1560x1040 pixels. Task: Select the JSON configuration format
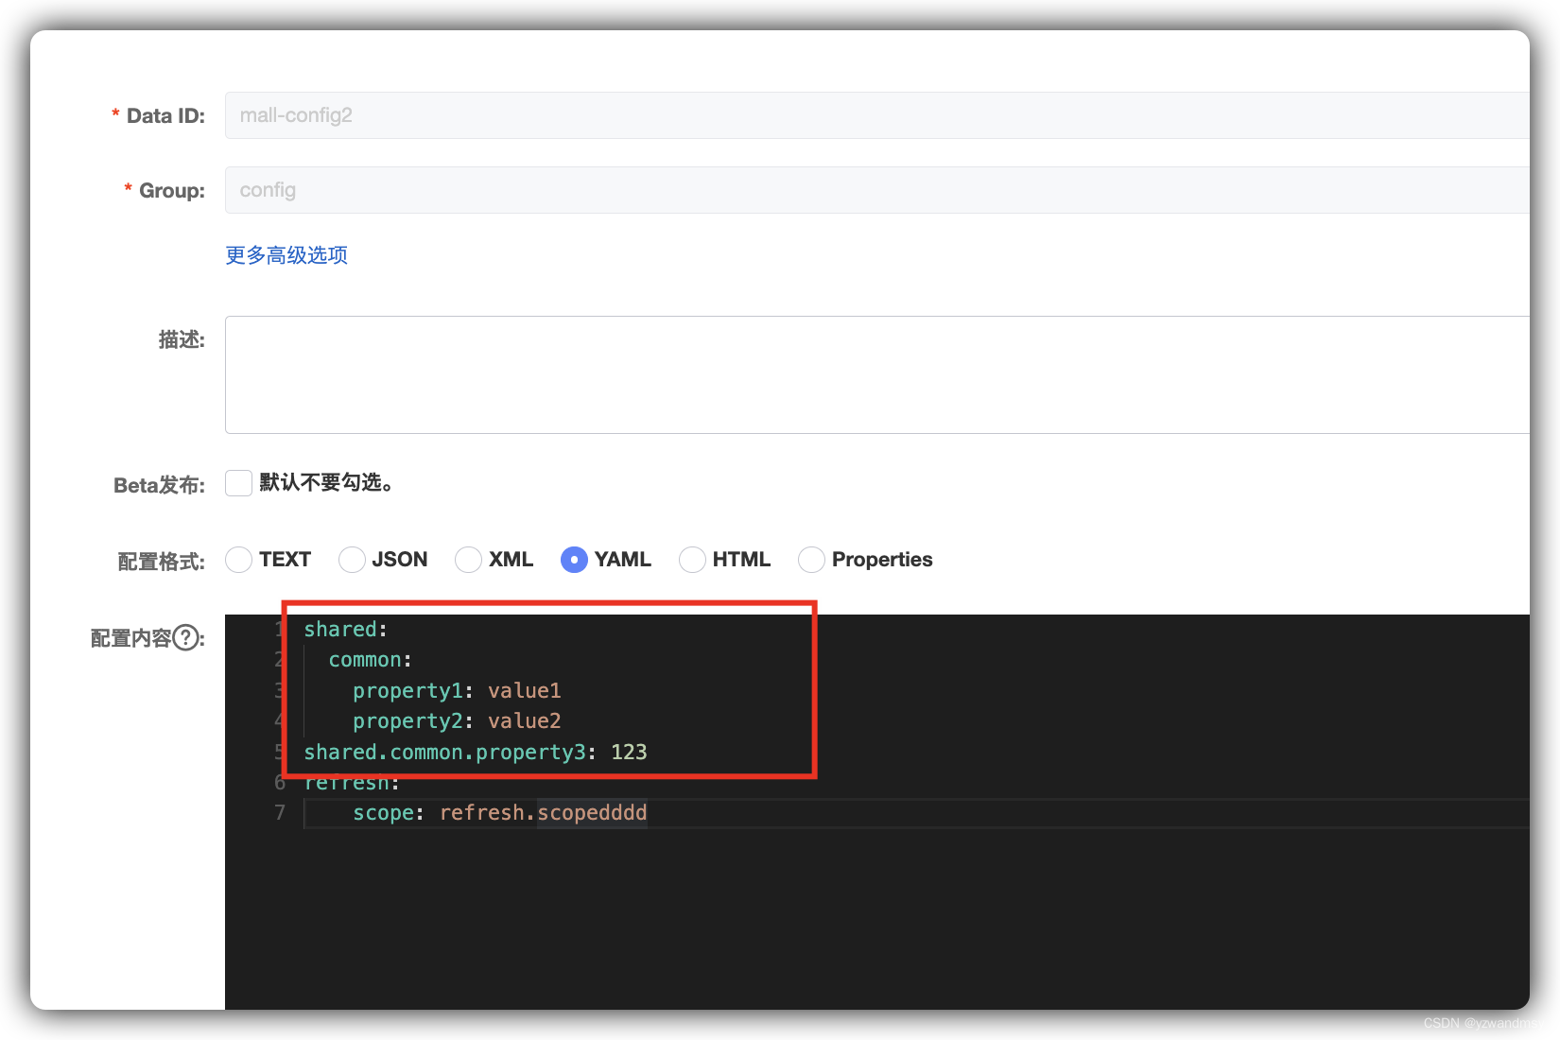tap(352, 560)
